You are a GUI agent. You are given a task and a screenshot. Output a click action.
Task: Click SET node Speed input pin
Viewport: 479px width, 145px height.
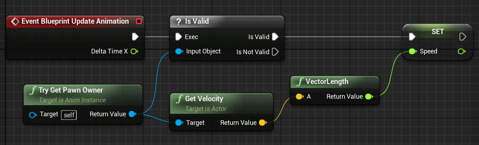pyautogui.click(x=413, y=51)
